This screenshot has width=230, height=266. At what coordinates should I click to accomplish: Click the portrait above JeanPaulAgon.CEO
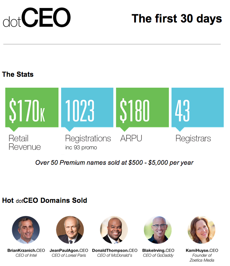[70, 230]
